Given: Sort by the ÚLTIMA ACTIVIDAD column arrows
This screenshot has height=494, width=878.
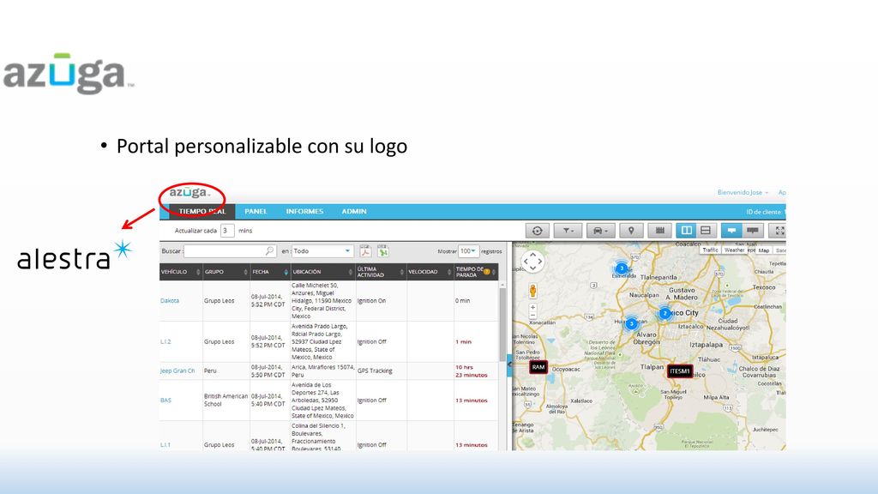Looking at the screenshot, I should pos(401,272).
